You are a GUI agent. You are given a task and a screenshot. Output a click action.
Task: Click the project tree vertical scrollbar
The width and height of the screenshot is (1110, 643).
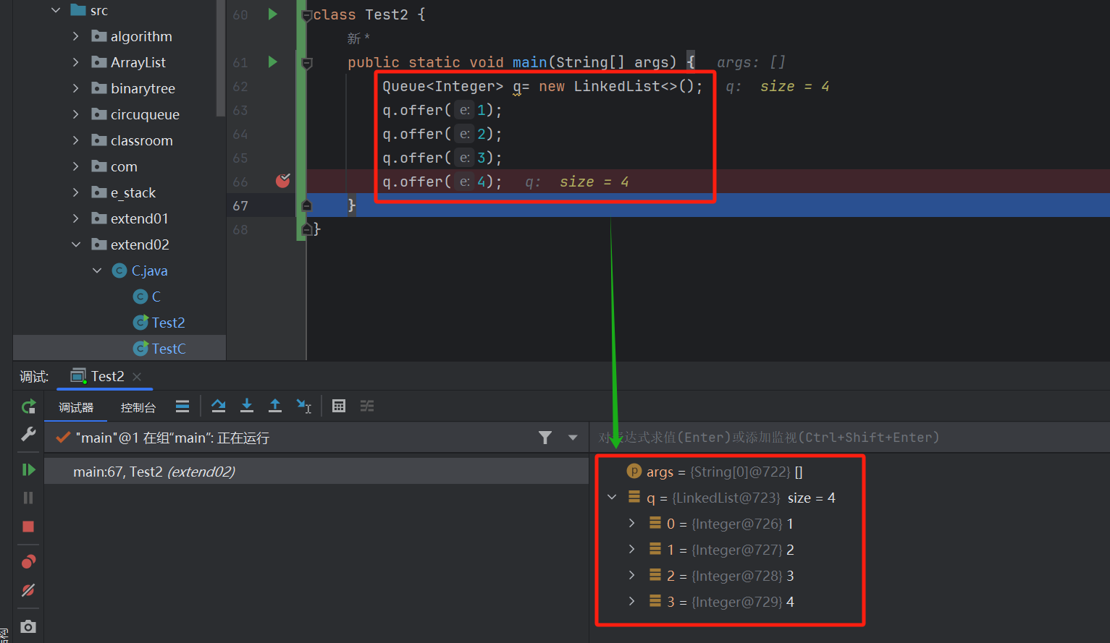coord(221,58)
